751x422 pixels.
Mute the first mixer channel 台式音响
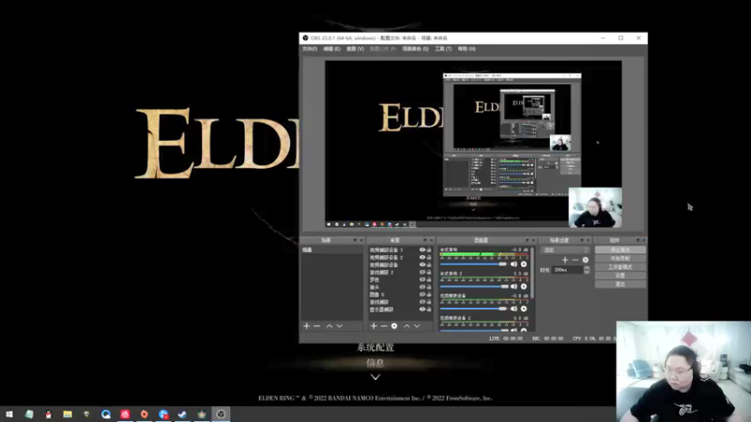(513, 264)
